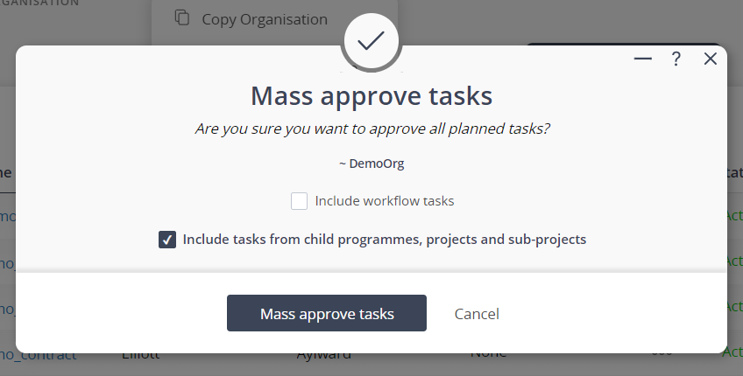Cancel the mass approval

click(477, 314)
